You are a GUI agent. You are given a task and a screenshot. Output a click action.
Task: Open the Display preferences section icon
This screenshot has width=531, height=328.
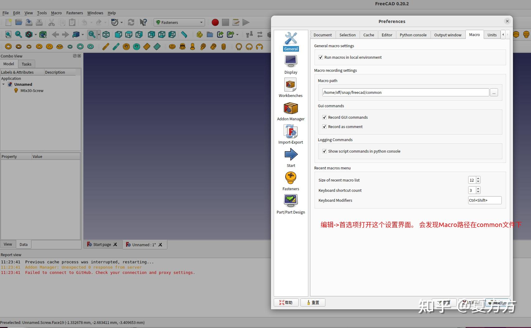[x=291, y=65]
